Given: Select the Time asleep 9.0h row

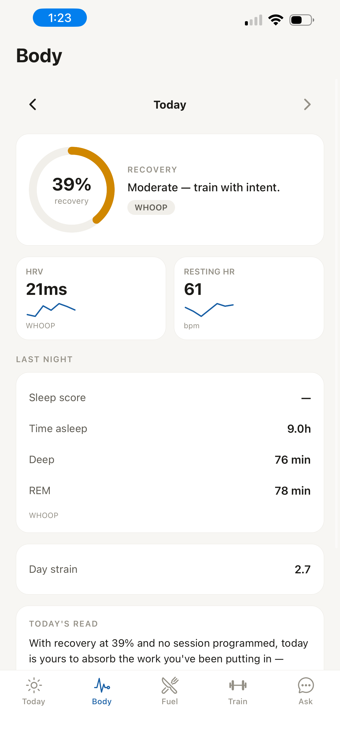Looking at the screenshot, I should (170, 429).
